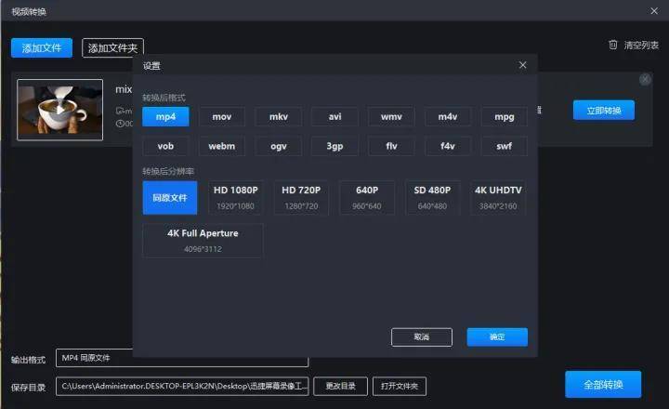Select the webm format option

[x=221, y=146]
